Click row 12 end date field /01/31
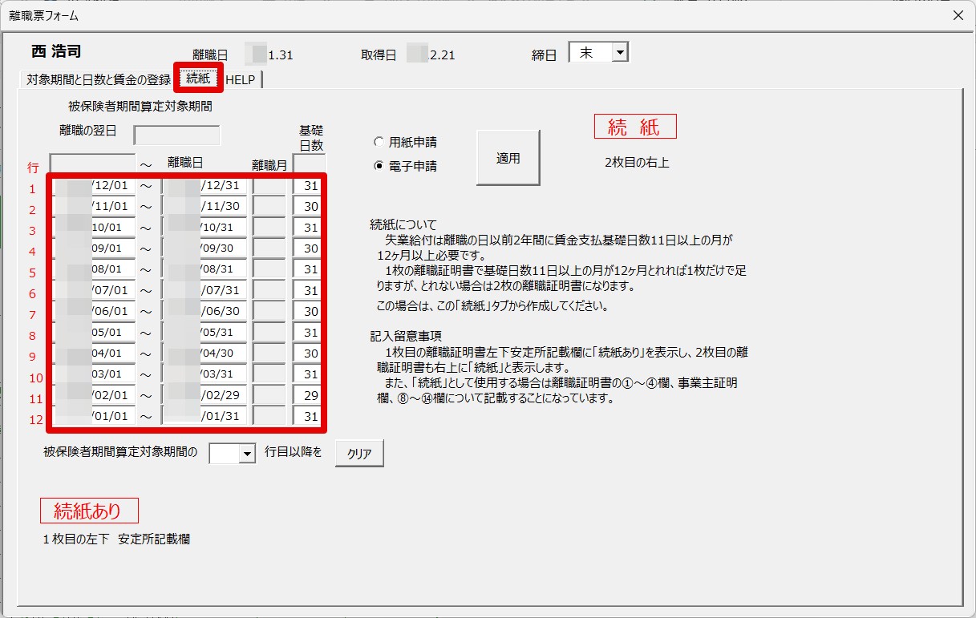Screen dimensions: 976x618 204,417
